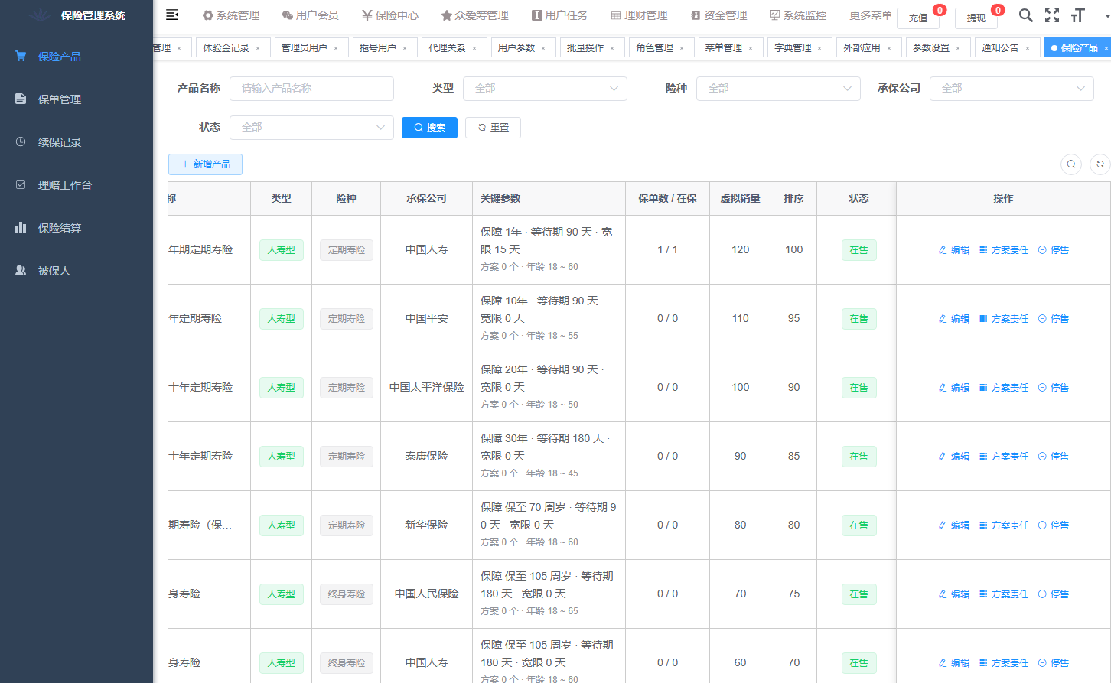Open 被保人 in the sidebar
Viewport: 1111px width, 683px height.
[77, 271]
